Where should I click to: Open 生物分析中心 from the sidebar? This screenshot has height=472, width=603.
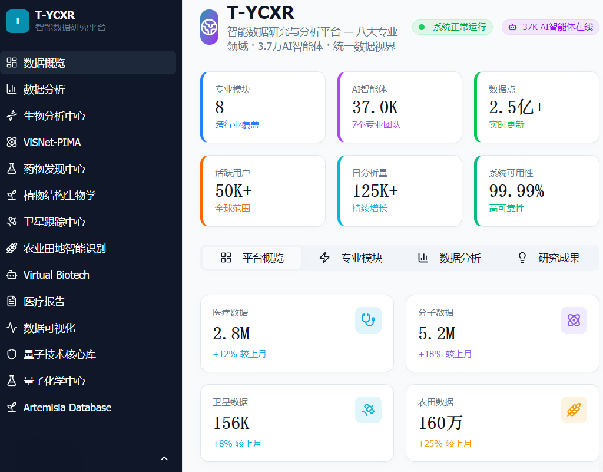[88, 115]
